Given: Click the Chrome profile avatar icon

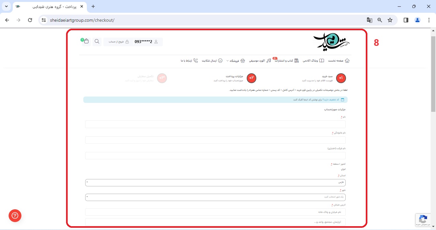Looking at the screenshot, I should click(417, 20).
